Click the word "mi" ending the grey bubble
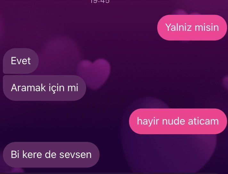Viewport: 228px width, 174px height. click(x=73, y=88)
